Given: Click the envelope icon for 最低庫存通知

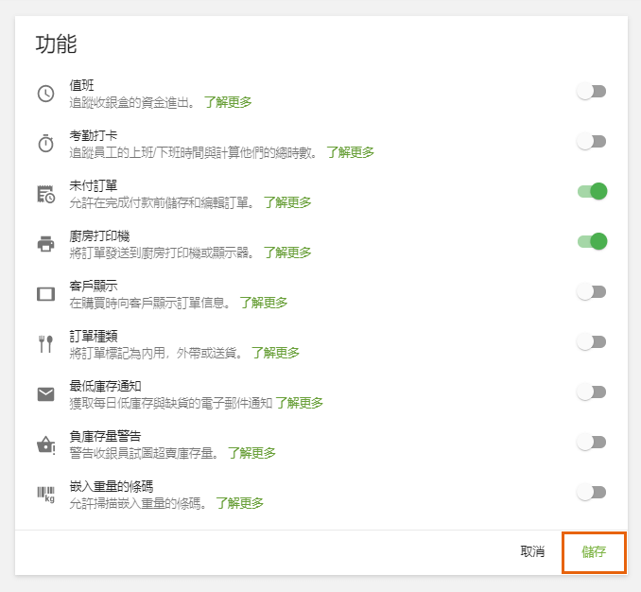Looking at the screenshot, I should click(45, 393).
